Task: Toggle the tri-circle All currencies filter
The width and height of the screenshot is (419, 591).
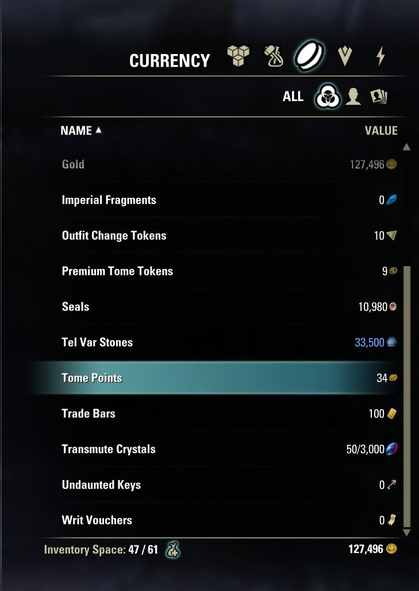Action: tap(326, 97)
